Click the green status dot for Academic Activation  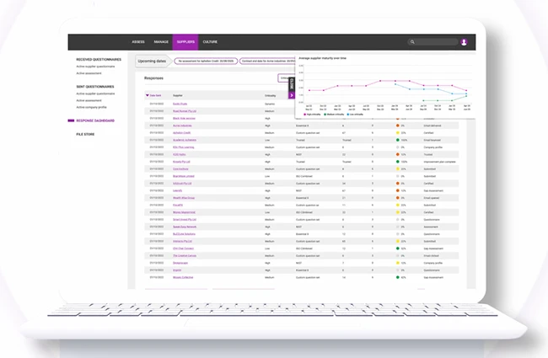[397, 140]
